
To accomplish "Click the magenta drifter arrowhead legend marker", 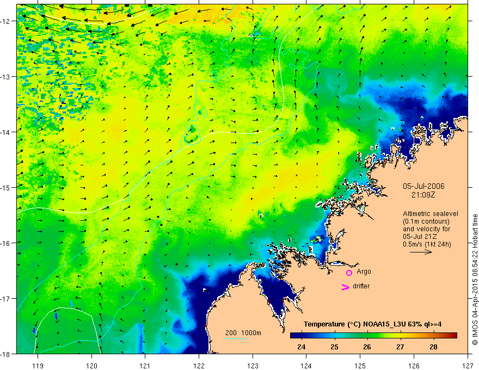I will pos(346,287).
